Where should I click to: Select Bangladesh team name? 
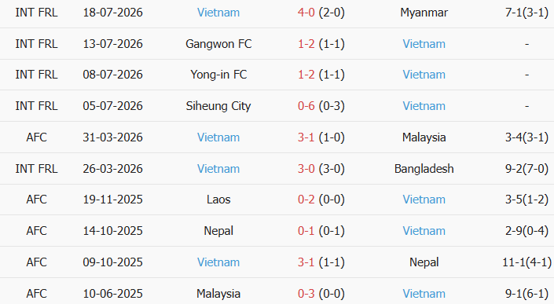tap(424, 169)
